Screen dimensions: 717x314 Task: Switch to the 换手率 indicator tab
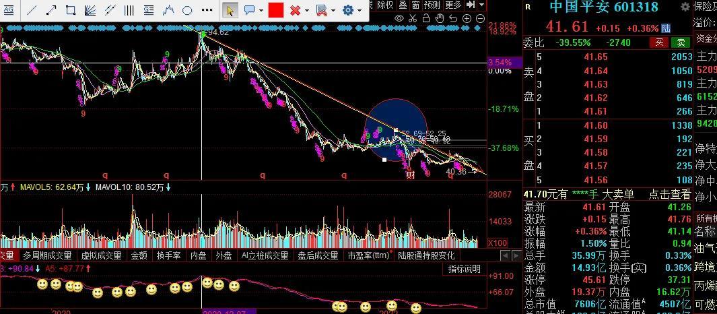168,256
